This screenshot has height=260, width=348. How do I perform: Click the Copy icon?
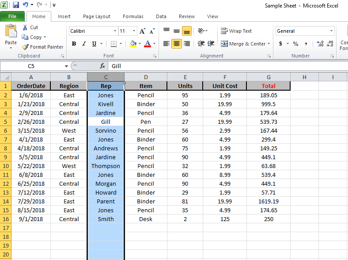coord(25,37)
